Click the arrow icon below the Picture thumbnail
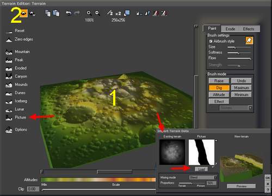The image size is (272, 196). (x=214, y=166)
